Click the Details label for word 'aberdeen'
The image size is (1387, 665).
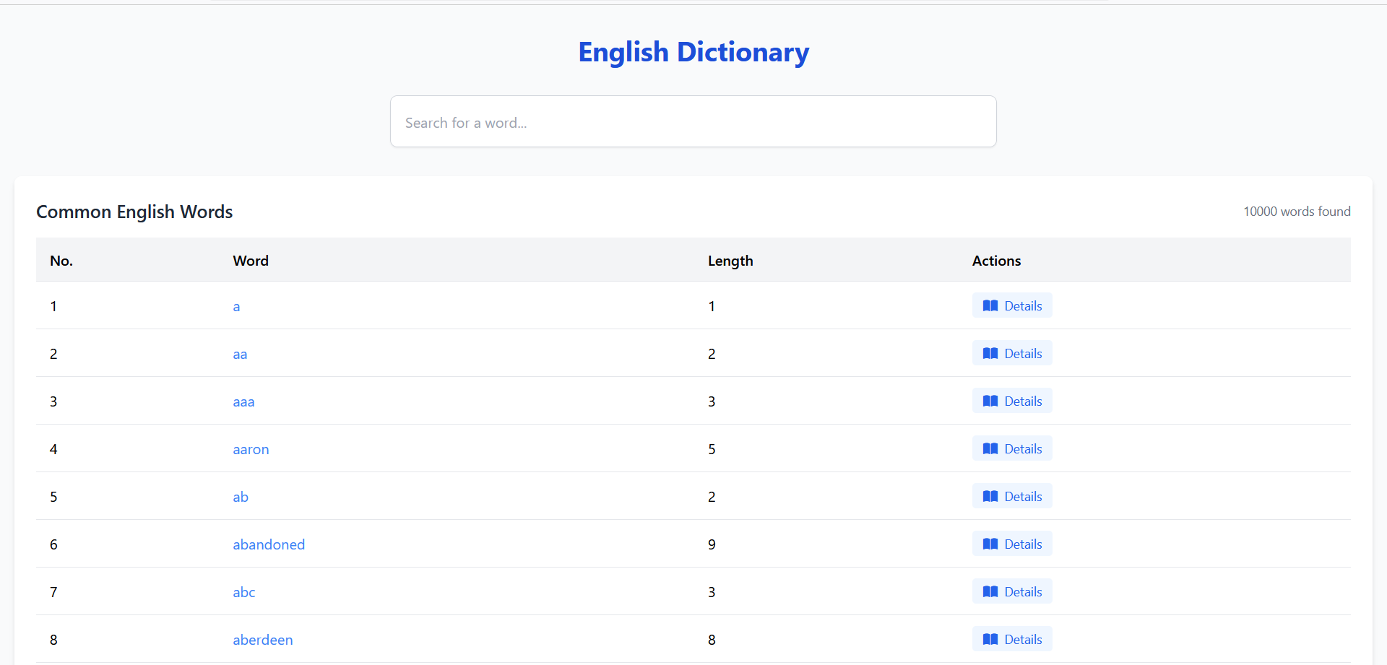pyautogui.click(x=1023, y=640)
